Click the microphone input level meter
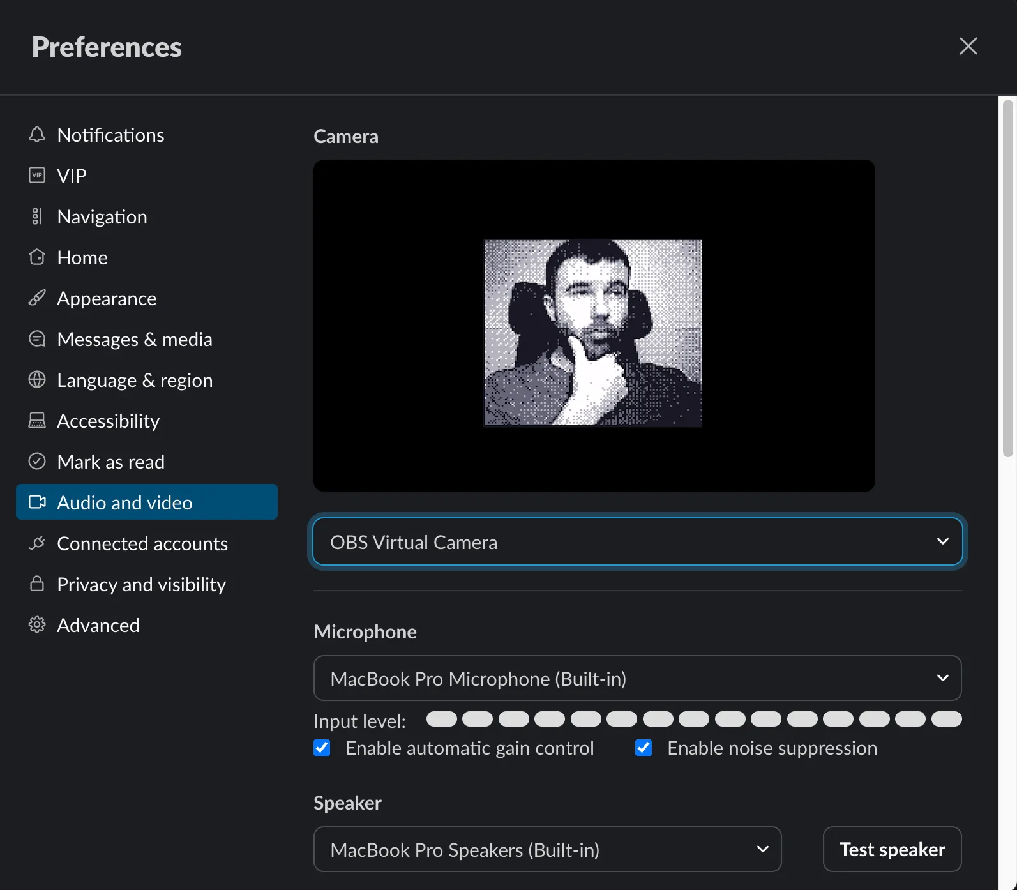Viewport: 1017px width, 890px height. click(693, 720)
